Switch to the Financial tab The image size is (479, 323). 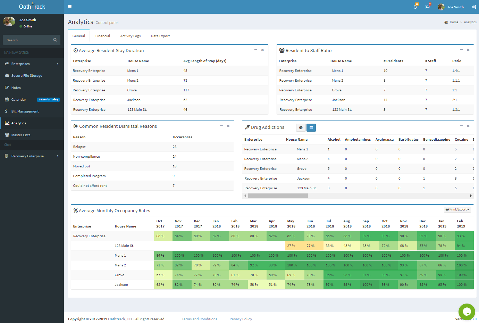click(103, 36)
